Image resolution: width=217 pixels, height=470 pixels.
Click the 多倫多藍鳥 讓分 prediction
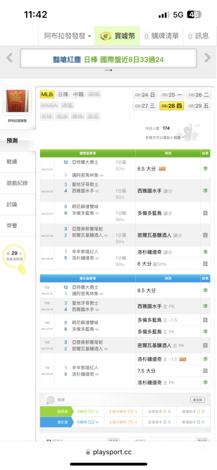click(155, 213)
